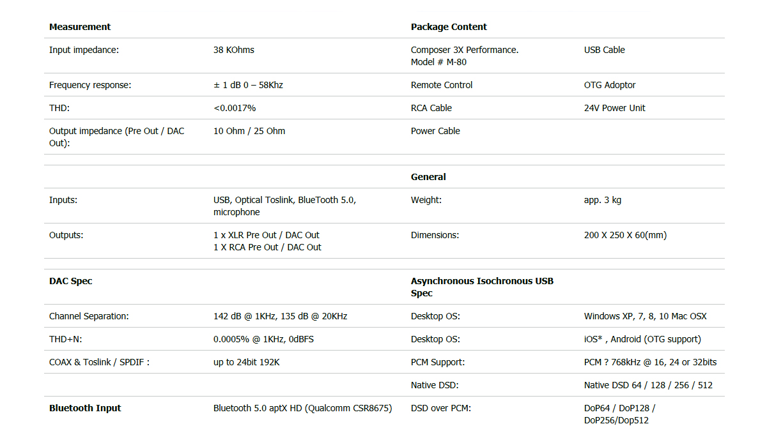This screenshot has width=767, height=447.
Task: Click the PCM Support label
Action: point(438,362)
